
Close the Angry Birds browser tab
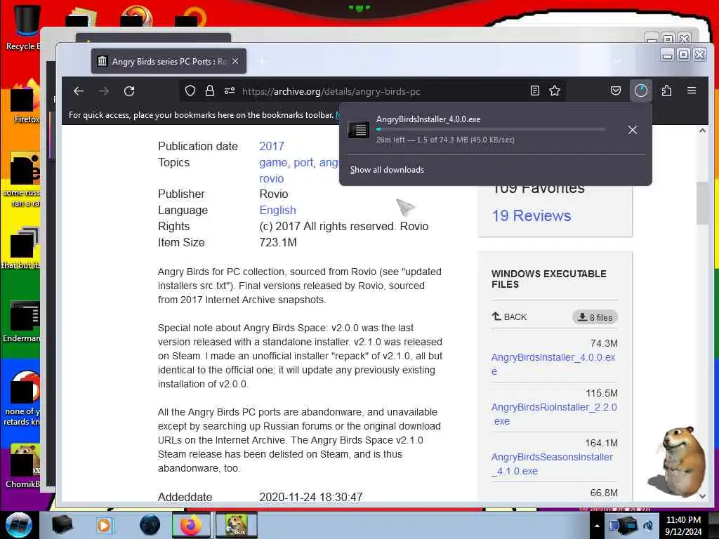tap(235, 61)
